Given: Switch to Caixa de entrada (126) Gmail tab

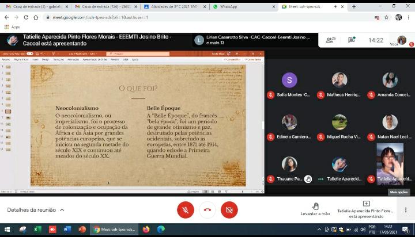Looking at the screenshot, I should [x=106, y=6].
